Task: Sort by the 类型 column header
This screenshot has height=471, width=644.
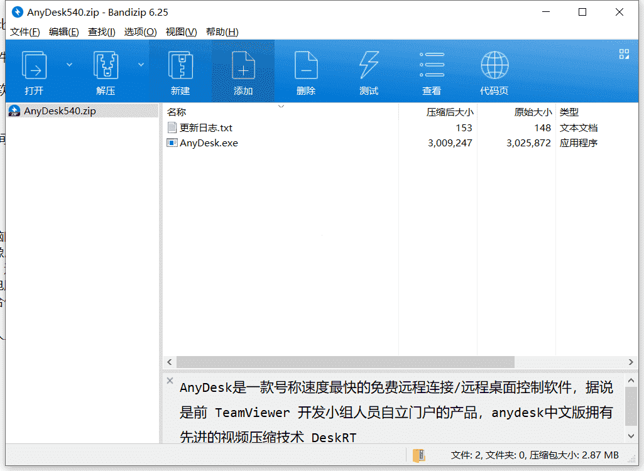Action: (597, 112)
